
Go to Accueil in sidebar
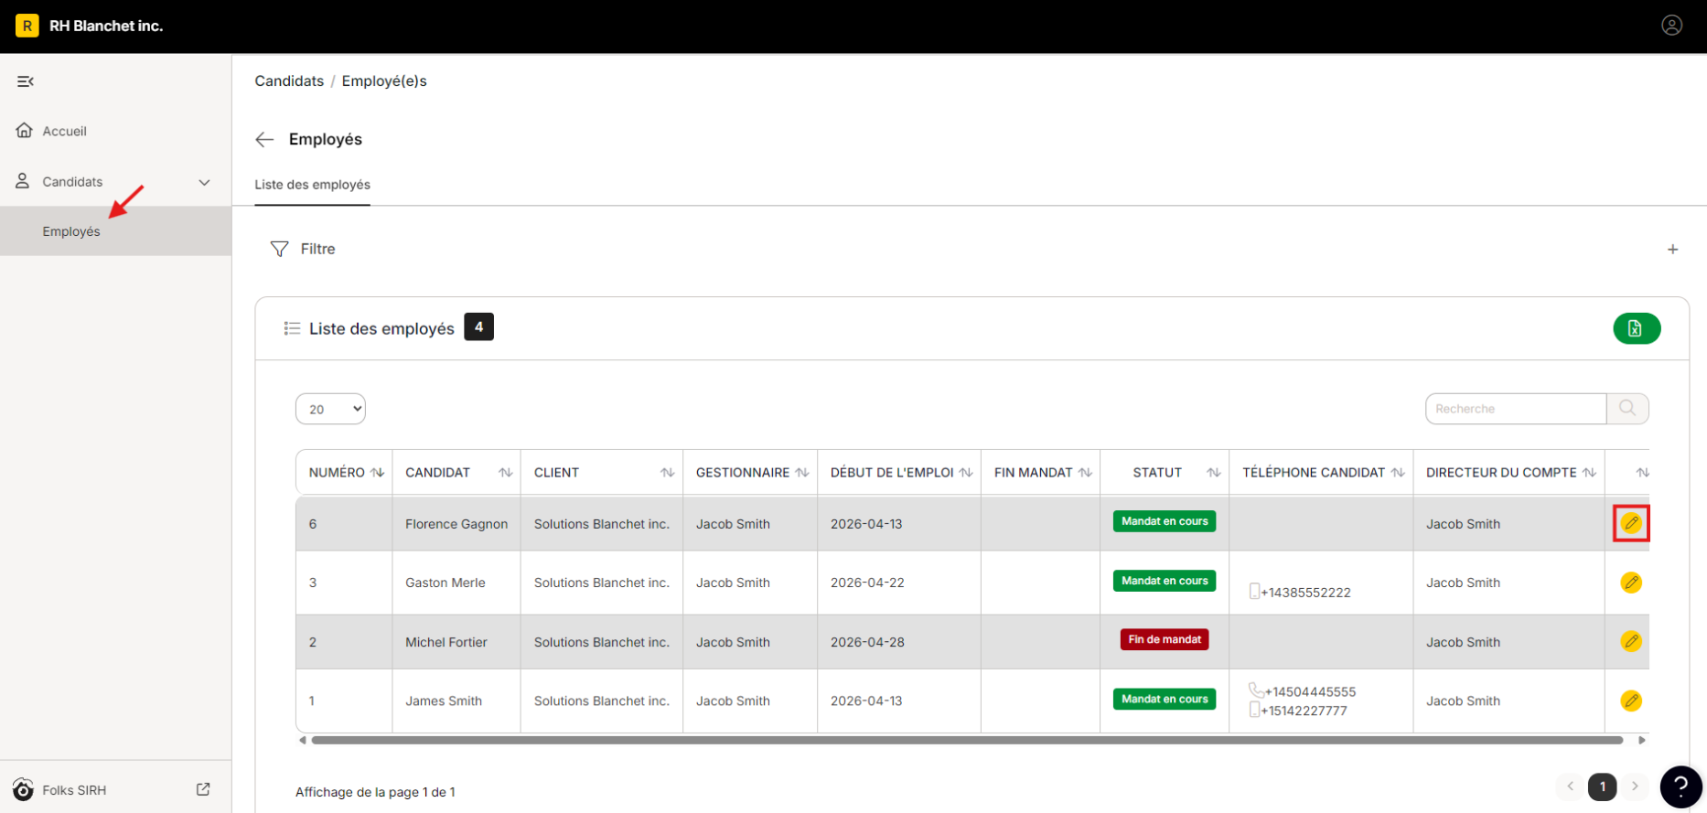pos(64,131)
